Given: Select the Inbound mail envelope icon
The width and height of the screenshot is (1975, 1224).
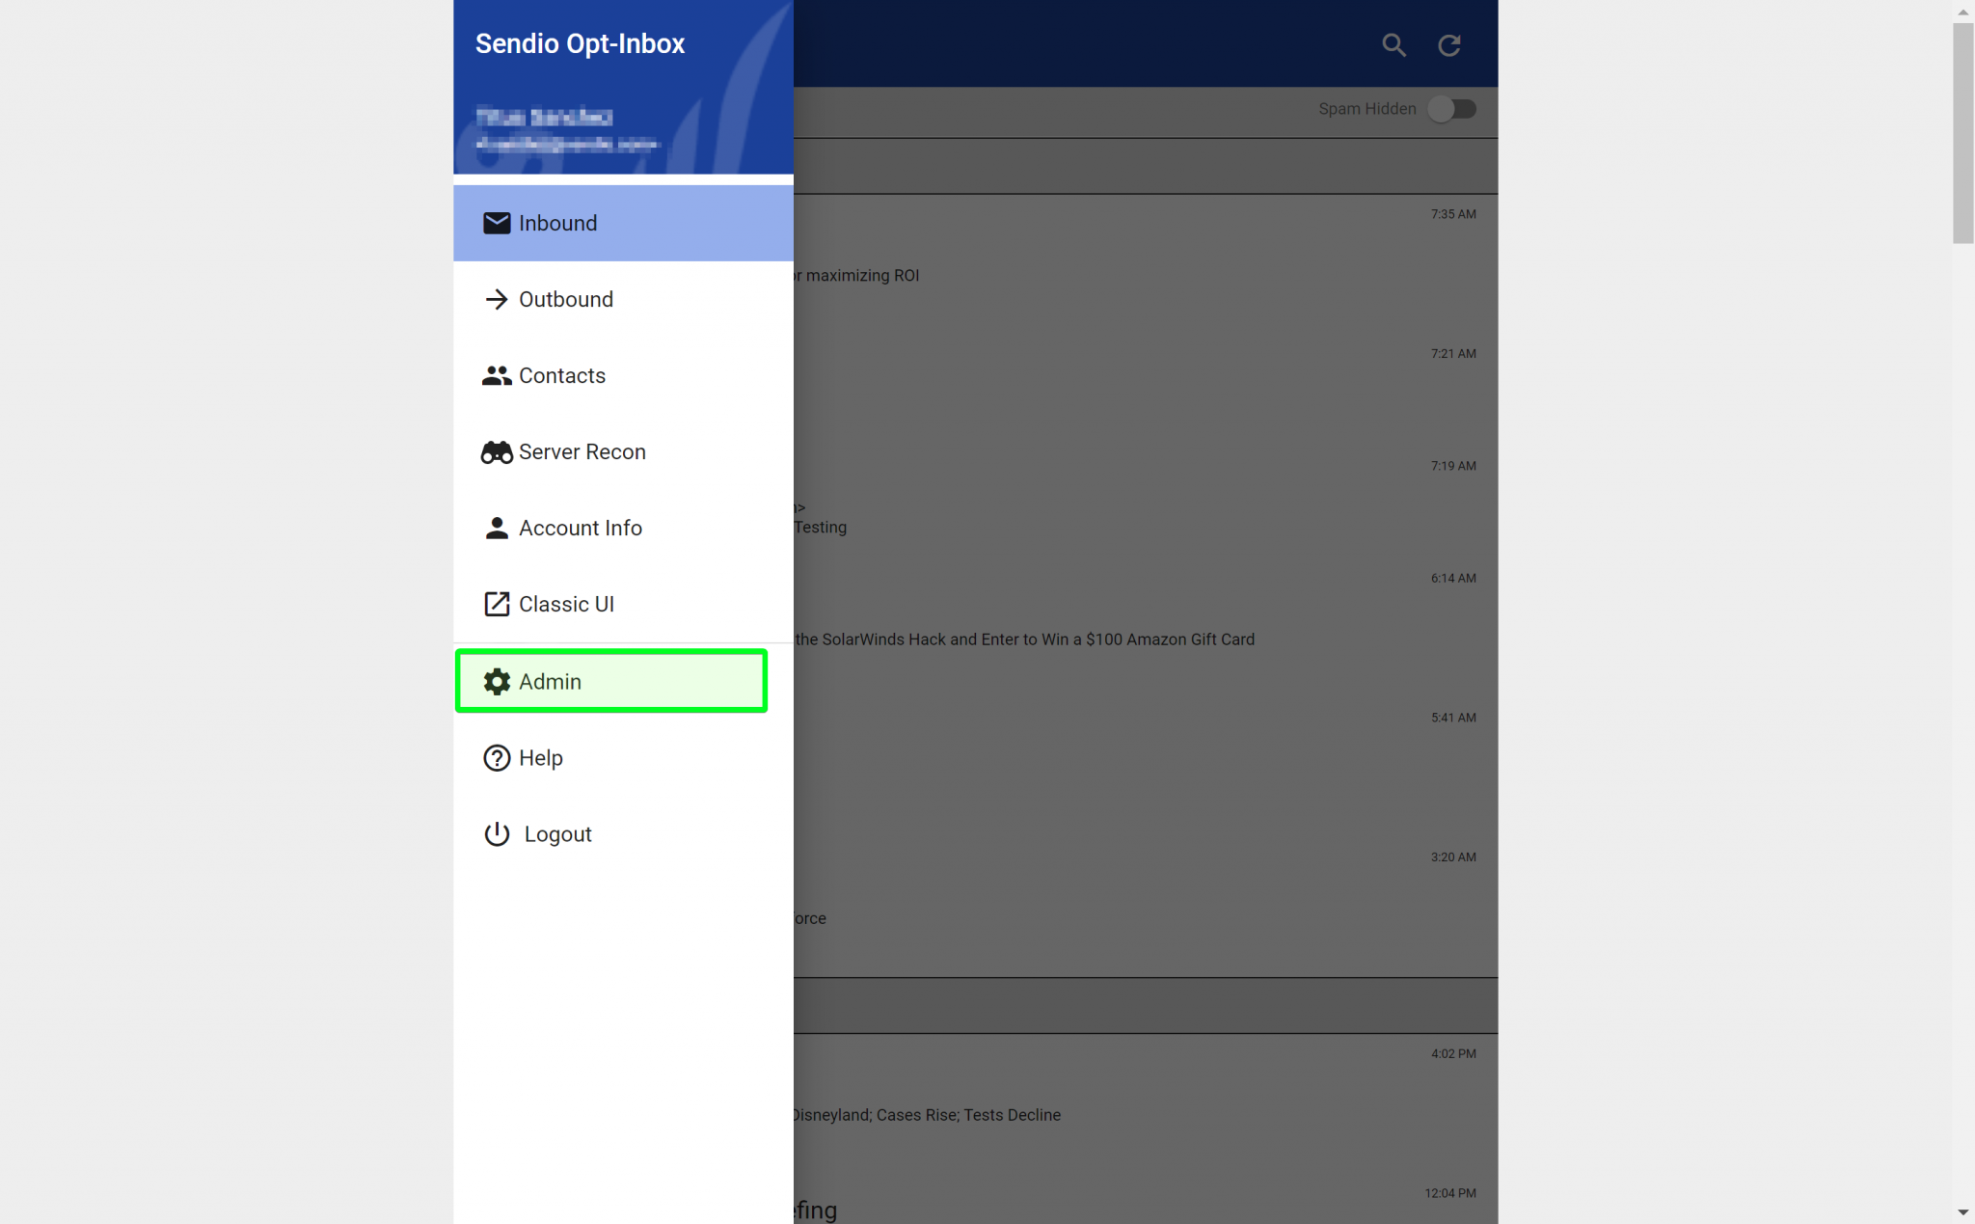Looking at the screenshot, I should coord(496,223).
